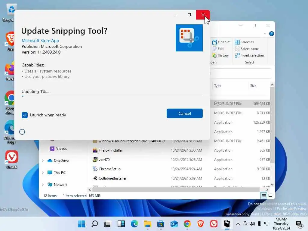Select OneDrive in navigation pane
Image resolution: width=308 pixels, height=231 pixels.
coord(58,161)
